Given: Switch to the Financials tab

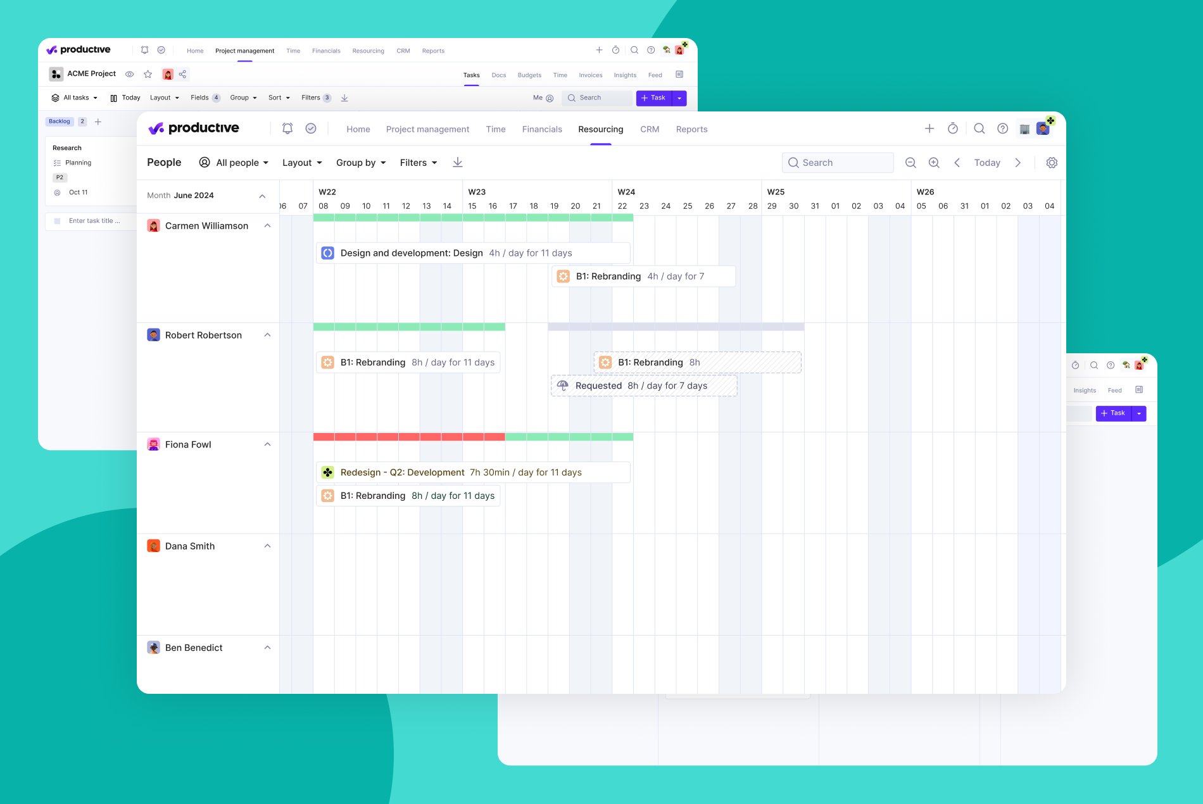Looking at the screenshot, I should pos(542,129).
